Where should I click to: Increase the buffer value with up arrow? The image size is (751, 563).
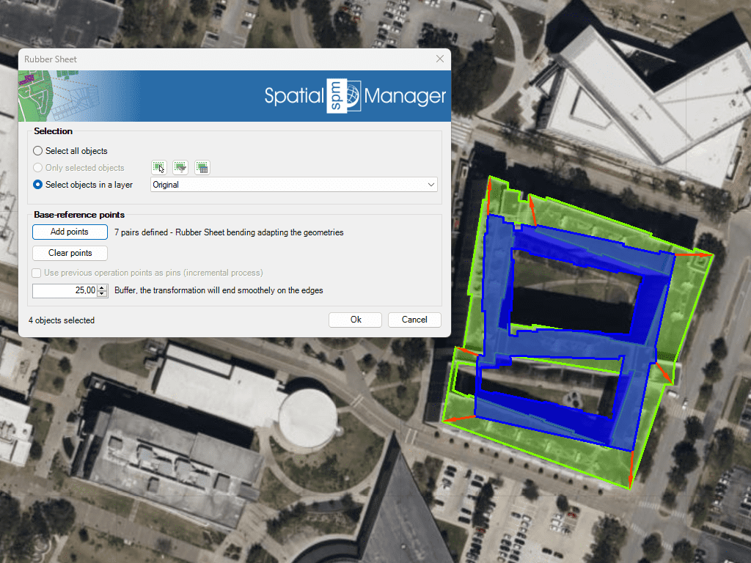[101, 287]
